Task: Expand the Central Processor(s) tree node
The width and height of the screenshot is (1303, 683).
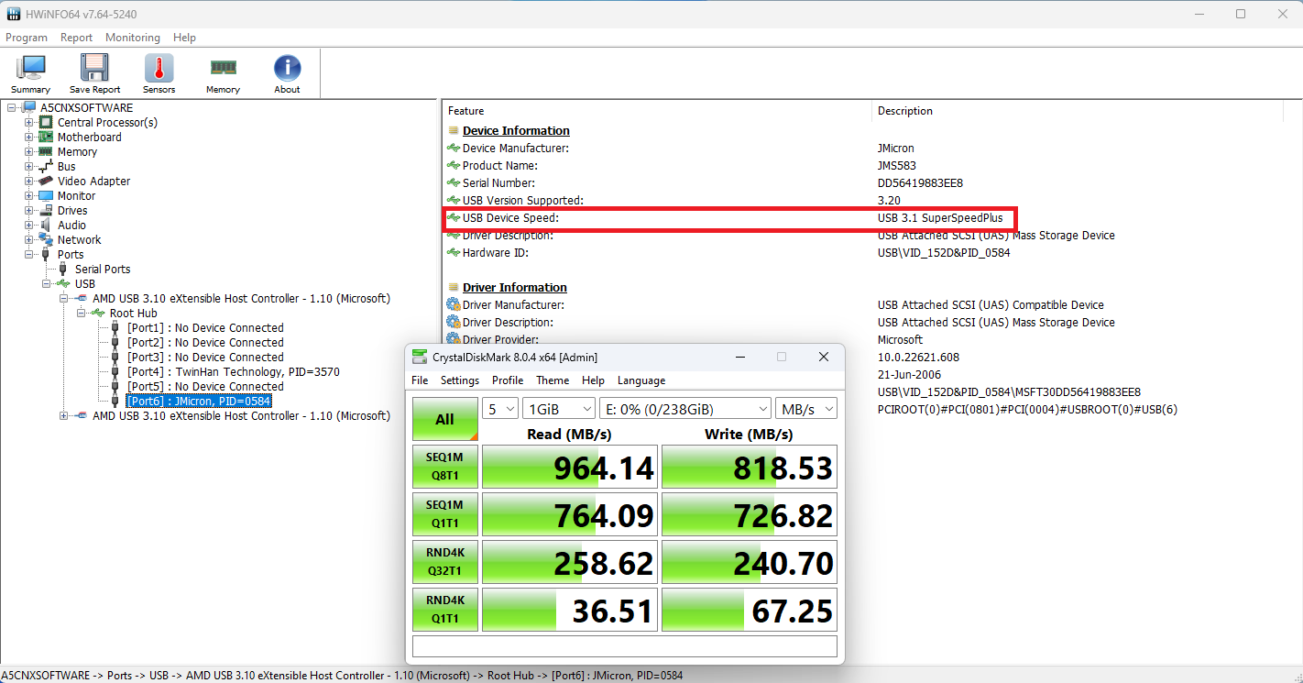Action: (29, 122)
